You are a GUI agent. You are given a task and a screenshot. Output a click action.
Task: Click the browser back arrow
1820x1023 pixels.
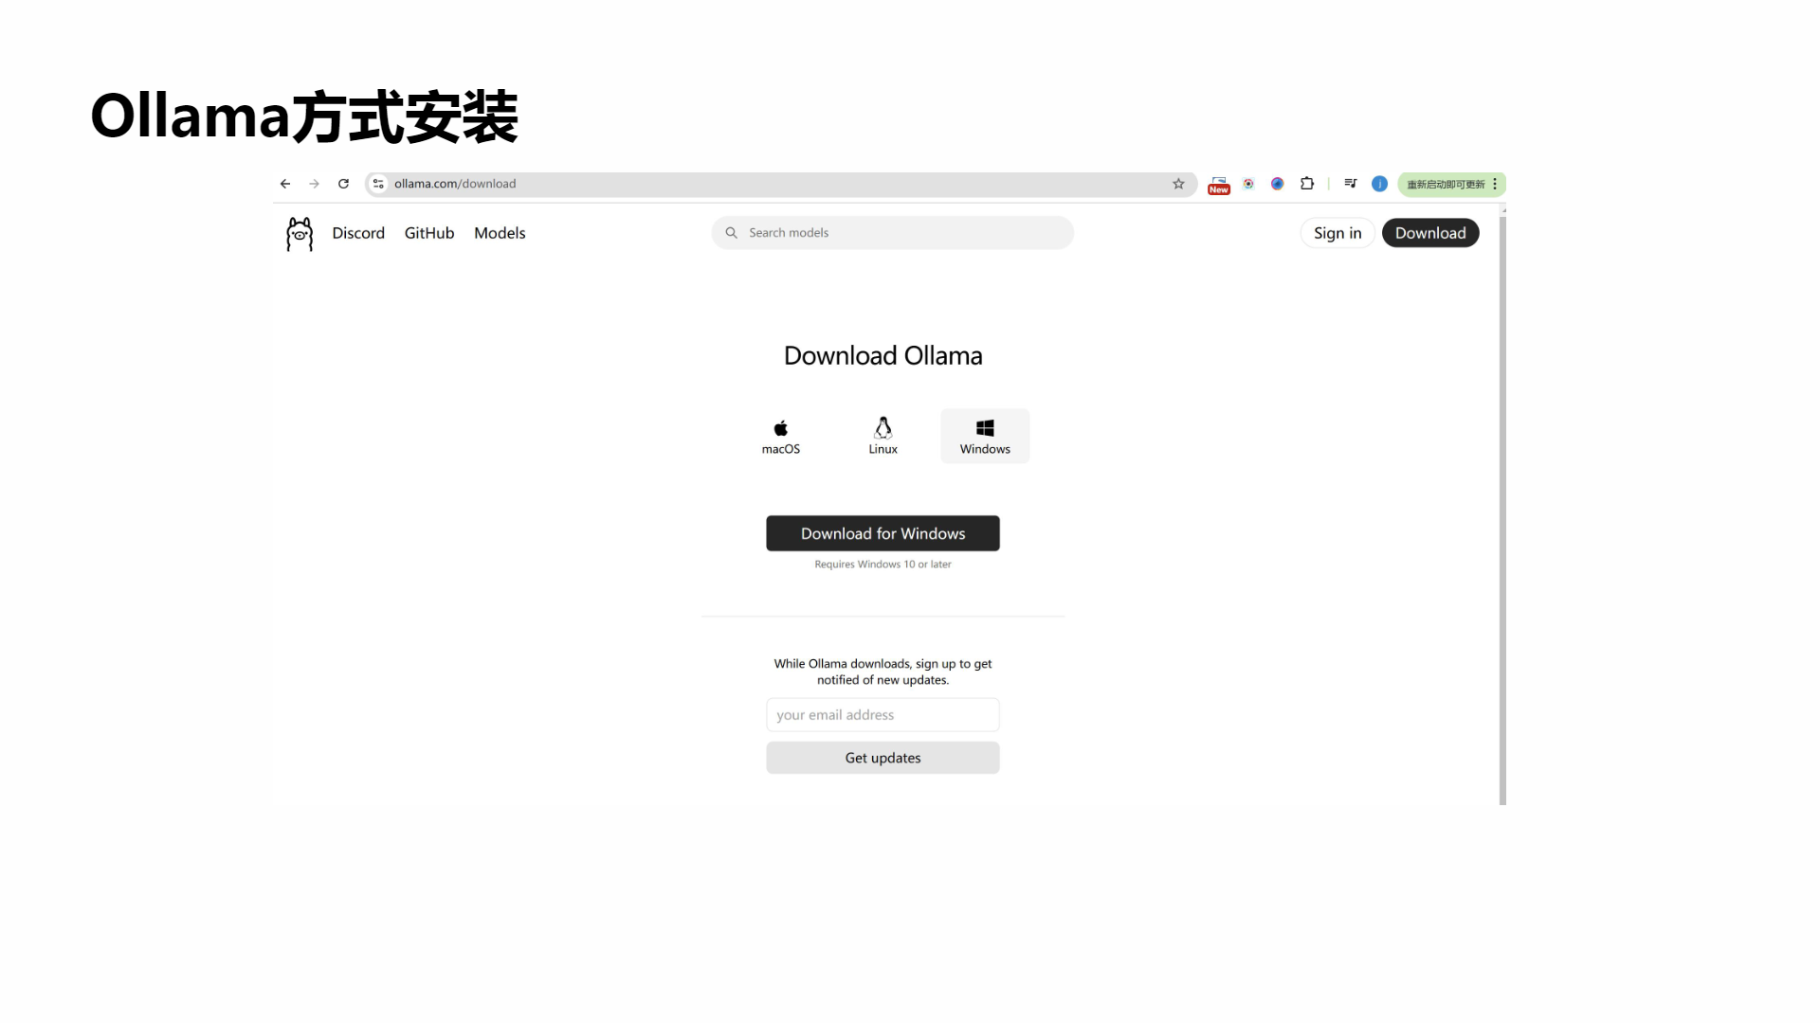point(285,184)
